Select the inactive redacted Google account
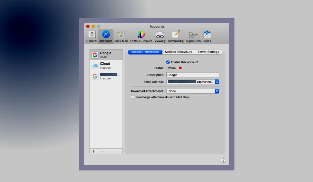313x182 pixels. click(x=106, y=76)
